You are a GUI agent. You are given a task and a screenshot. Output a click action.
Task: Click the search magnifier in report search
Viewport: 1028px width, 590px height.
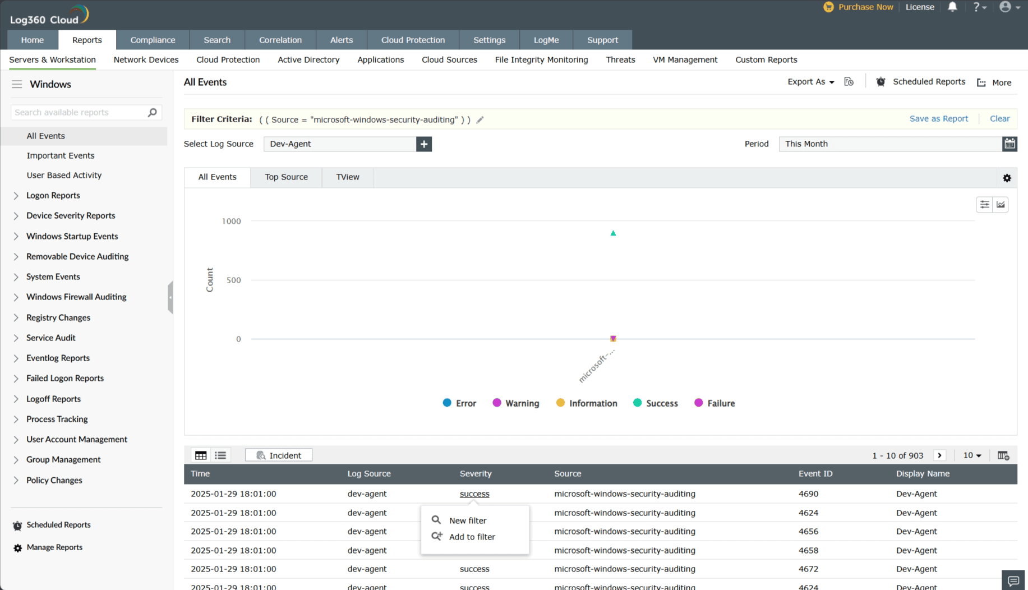(x=152, y=112)
